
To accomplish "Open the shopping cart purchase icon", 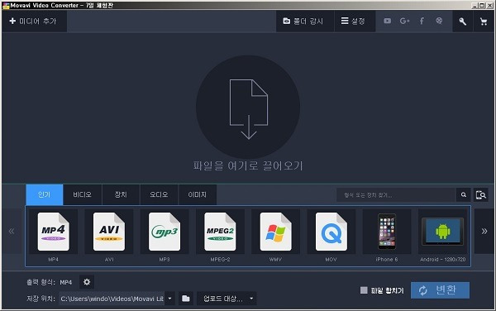I will click(484, 22).
